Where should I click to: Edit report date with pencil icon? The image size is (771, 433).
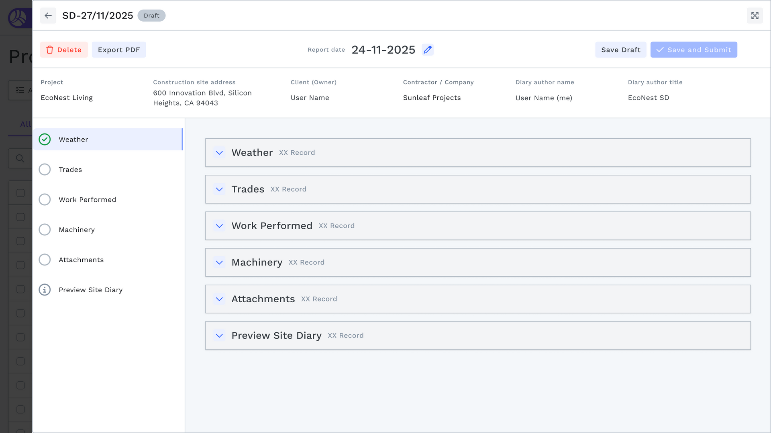point(428,50)
